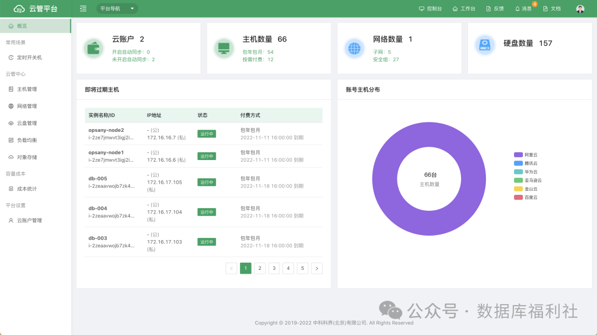Go to next page arrow in pagination
The height and width of the screenshot is (335, 597).
point(317,268)
